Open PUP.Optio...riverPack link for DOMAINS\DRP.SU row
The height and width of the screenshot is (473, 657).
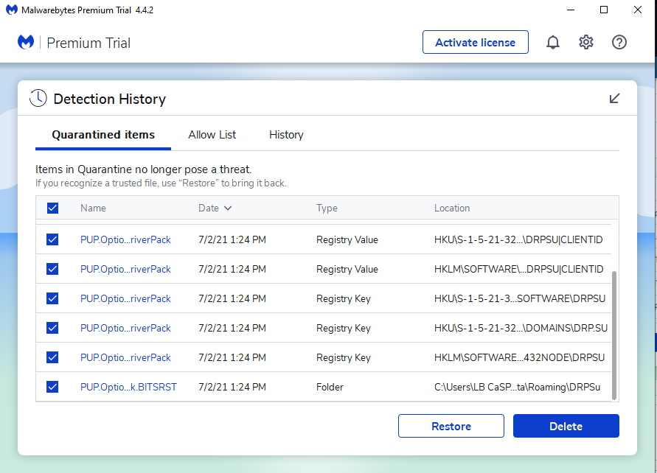point(125,328)
